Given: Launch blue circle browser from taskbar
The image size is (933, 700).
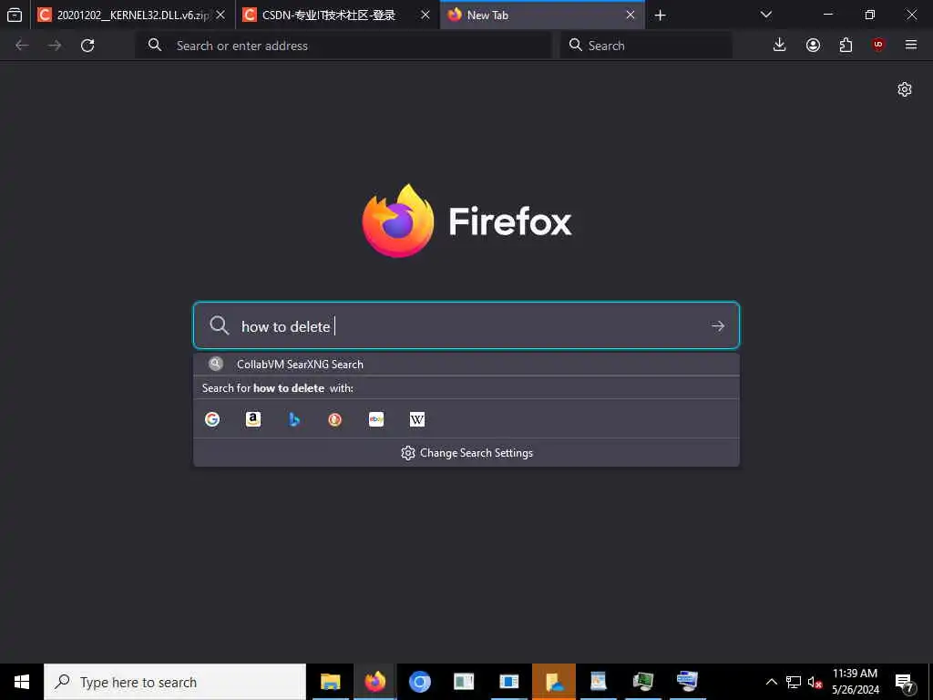Looking at the screenshot, I should click(419, 682).
